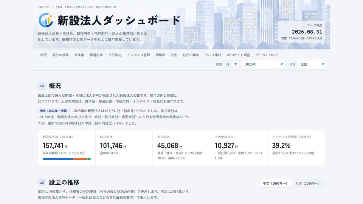Click the chart icon beside 設立の推移 heading
The height and width of the screenshot is (204, 363).
[x=42, y=182]
